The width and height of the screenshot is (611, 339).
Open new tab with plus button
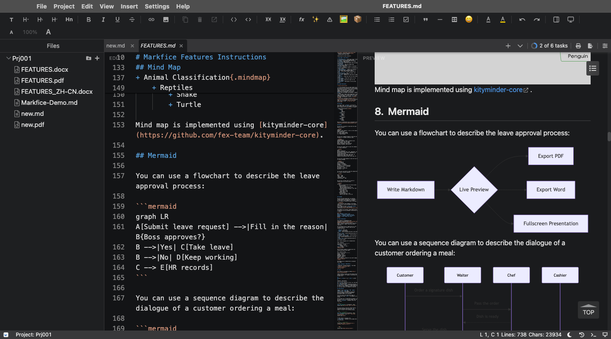tap(508, 46)
